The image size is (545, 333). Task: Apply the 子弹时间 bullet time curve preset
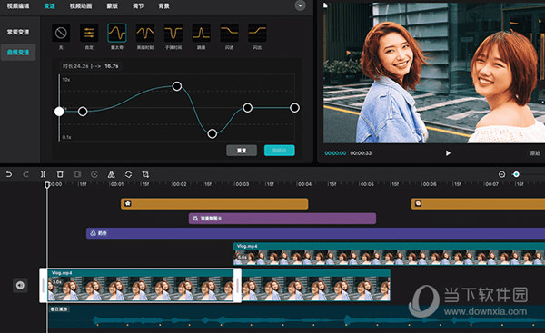[x=173, y=33]
